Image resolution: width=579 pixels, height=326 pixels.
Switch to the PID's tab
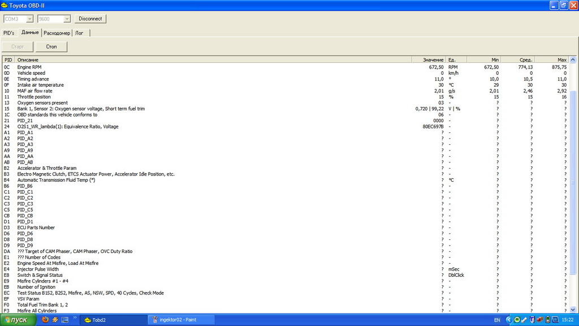[8, 33]
